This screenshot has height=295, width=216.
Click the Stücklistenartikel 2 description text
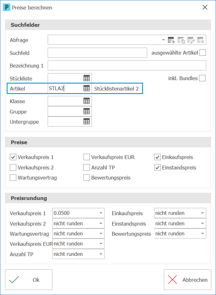pos(117,89)
